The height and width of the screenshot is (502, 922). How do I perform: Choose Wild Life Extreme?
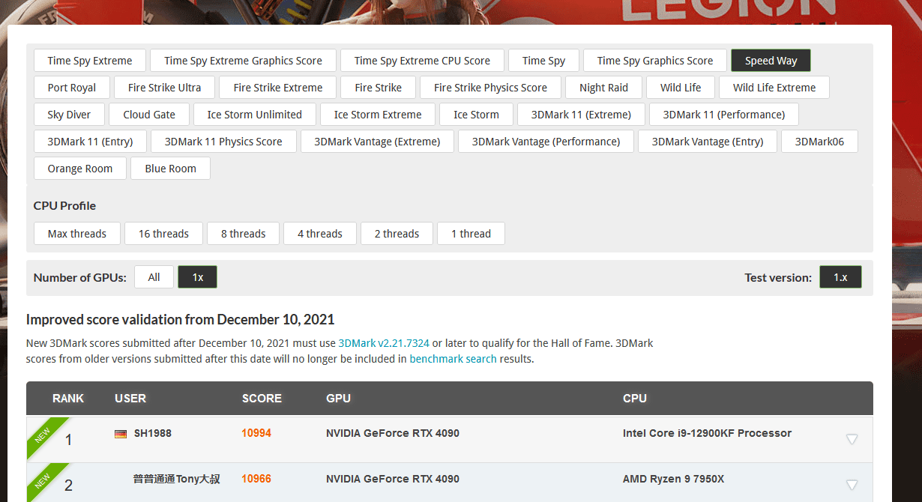click(x=774, y=88)
